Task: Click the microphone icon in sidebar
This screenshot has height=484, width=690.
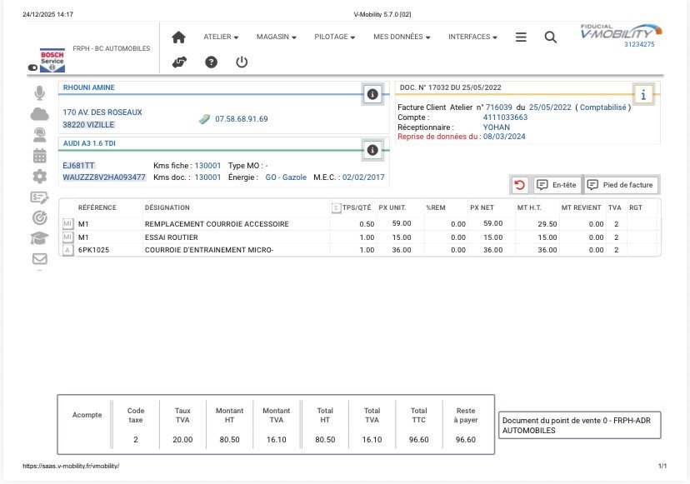Action: [x=39, y=92]
